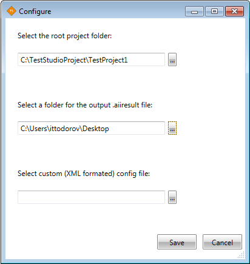The image size is (250, 264).
Task: Click the 'Select custom (XML formated) config file' label
Action: click(x=84, y=174)
